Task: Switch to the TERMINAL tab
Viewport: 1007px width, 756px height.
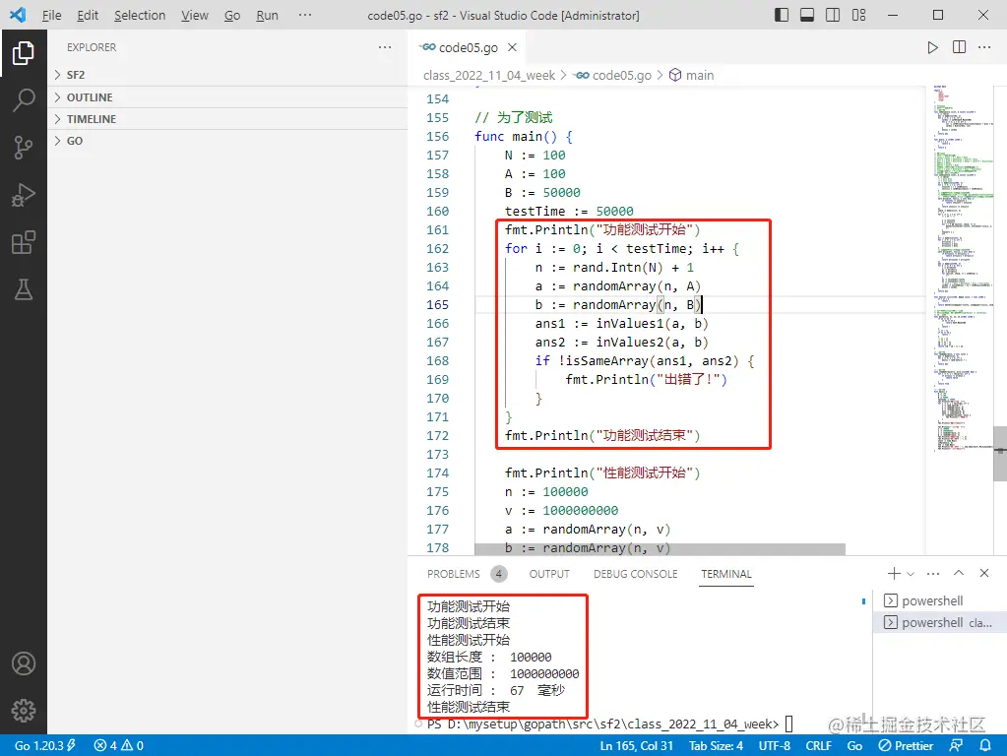Action: 725,574
